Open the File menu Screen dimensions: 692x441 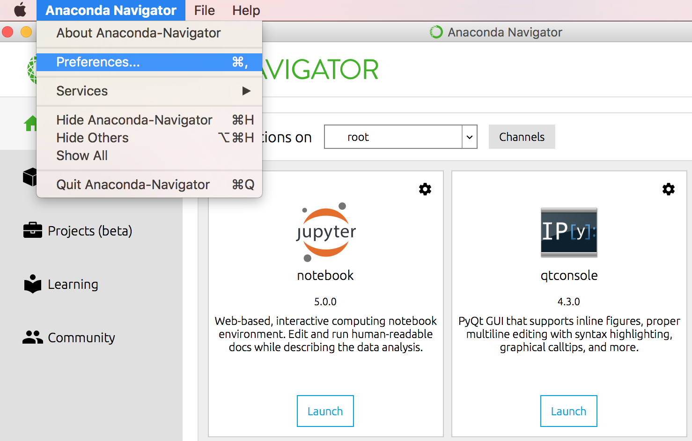tap(204, 10)
